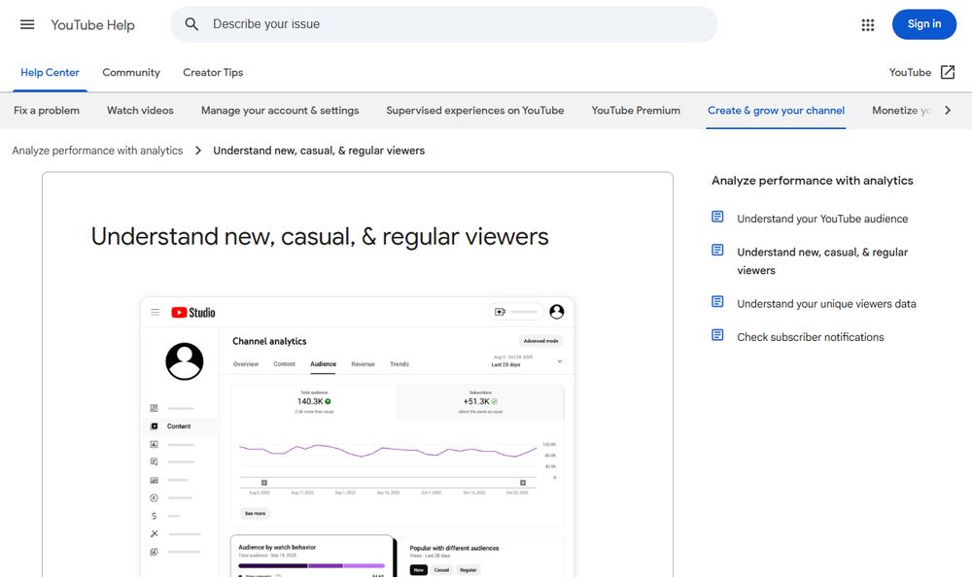Open the YouTube Premium category
The width and height of the screenshot is (972, 577).
tap(636, 111)
